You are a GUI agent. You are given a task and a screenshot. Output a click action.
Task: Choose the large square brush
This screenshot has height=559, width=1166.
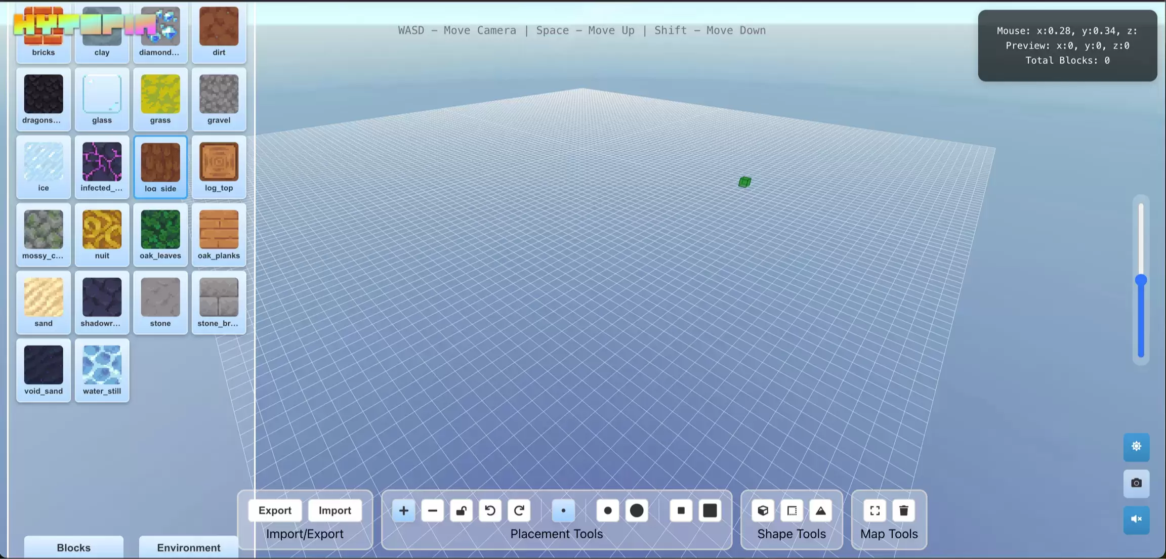coord(710,511)
